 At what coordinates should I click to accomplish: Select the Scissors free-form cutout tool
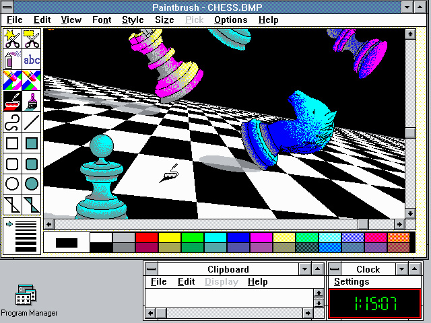(12, 39)
